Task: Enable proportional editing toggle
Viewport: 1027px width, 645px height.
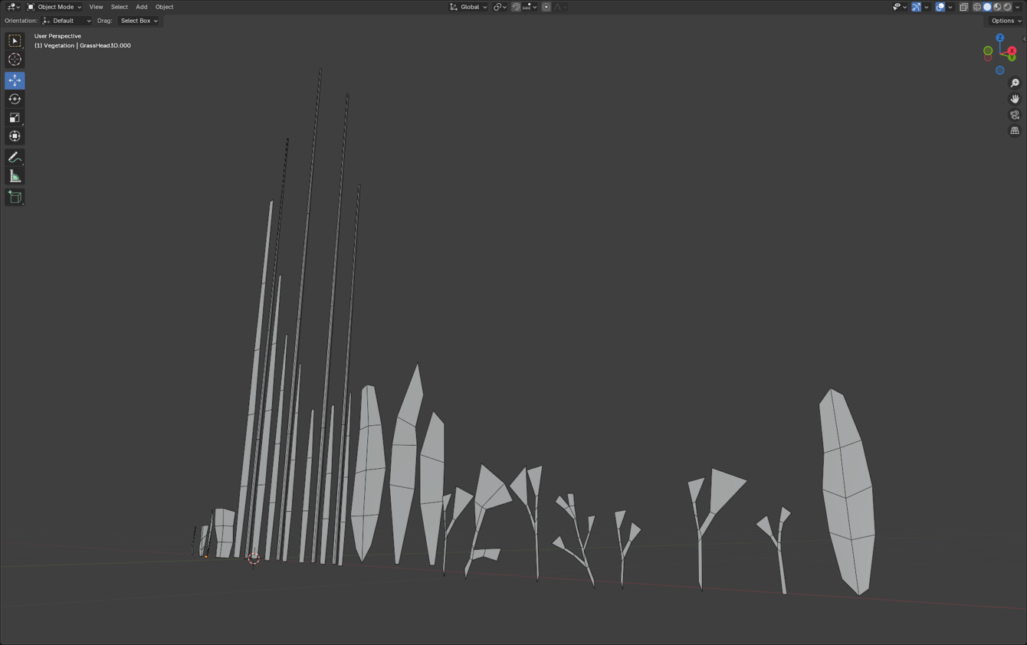Action: (x=546, y=7)
